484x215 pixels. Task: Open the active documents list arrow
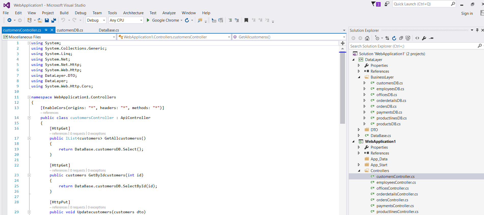click(344, 30)
